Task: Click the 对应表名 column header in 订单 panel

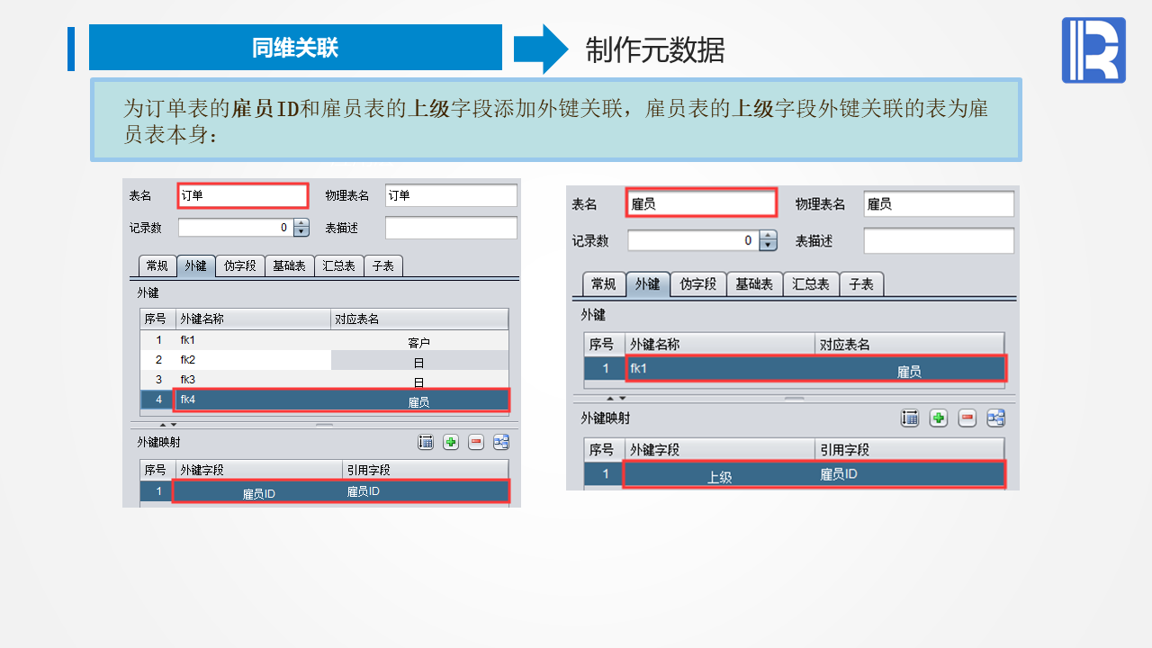Action: (x=419, y=319)
